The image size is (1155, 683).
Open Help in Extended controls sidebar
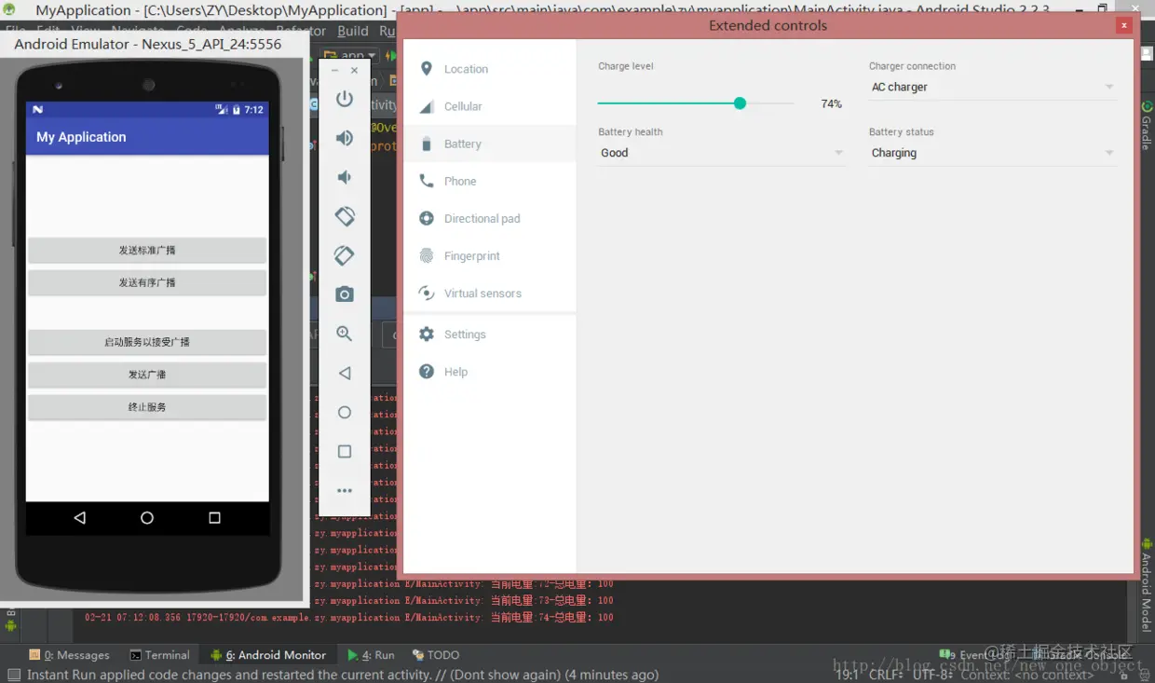pyautogui.click(x=490, y=371)
